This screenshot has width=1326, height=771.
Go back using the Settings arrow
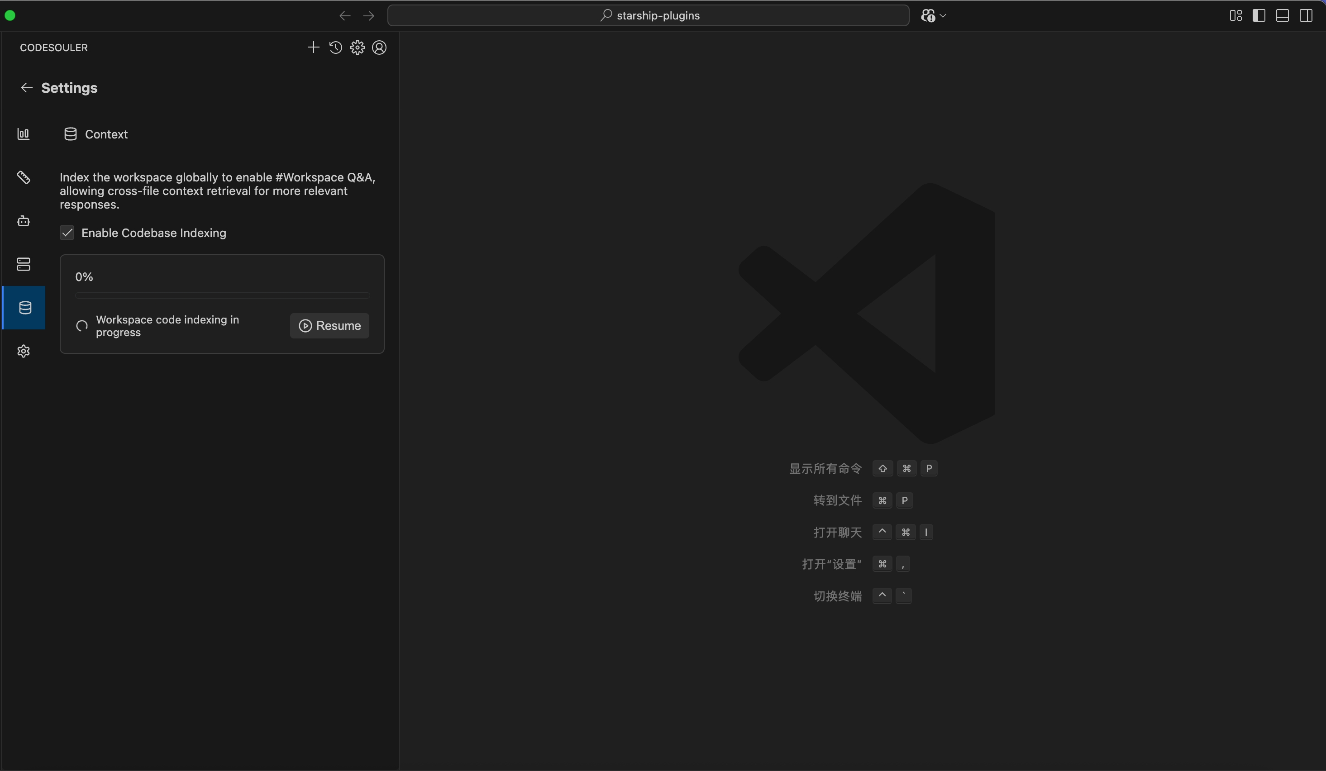(26, 88)
